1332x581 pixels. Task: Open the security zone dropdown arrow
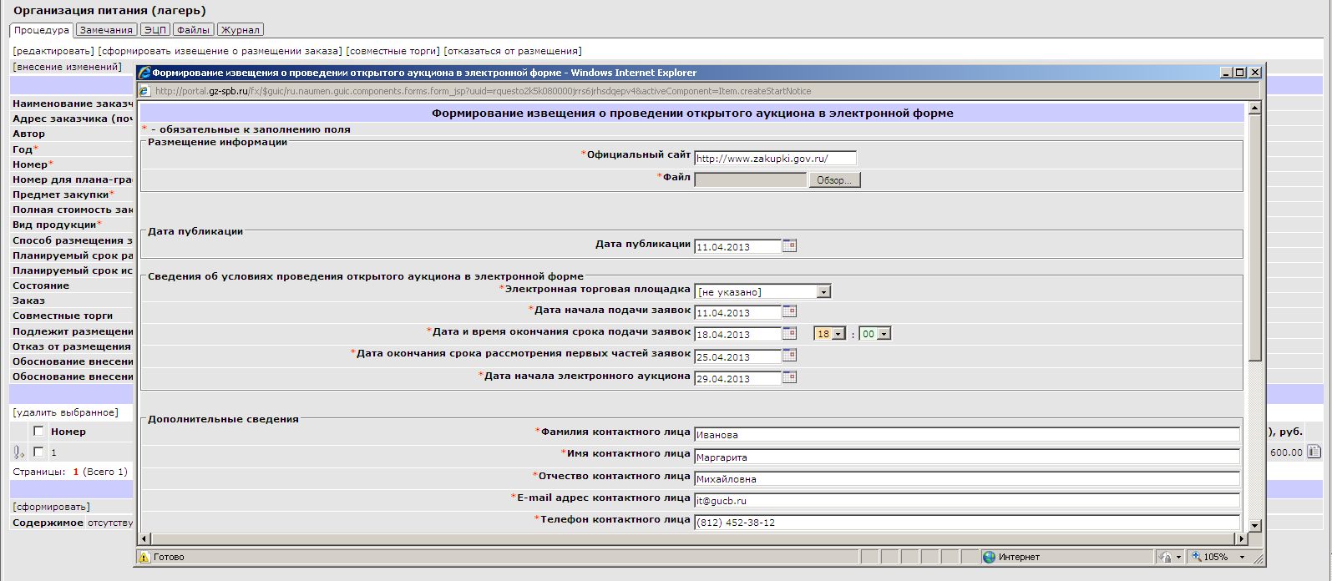[x=1178, y=557]
